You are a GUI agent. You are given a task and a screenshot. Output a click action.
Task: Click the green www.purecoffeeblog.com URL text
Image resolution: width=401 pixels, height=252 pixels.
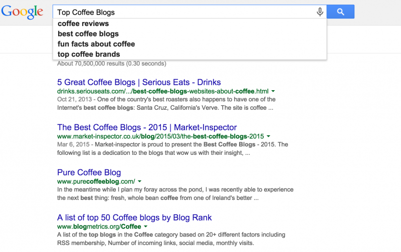[96, 181]
